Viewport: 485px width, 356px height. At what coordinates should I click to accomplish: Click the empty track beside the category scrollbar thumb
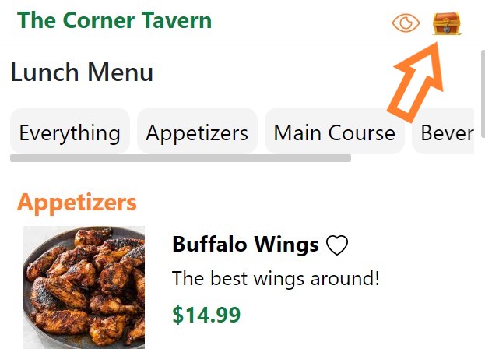(413, 158)
